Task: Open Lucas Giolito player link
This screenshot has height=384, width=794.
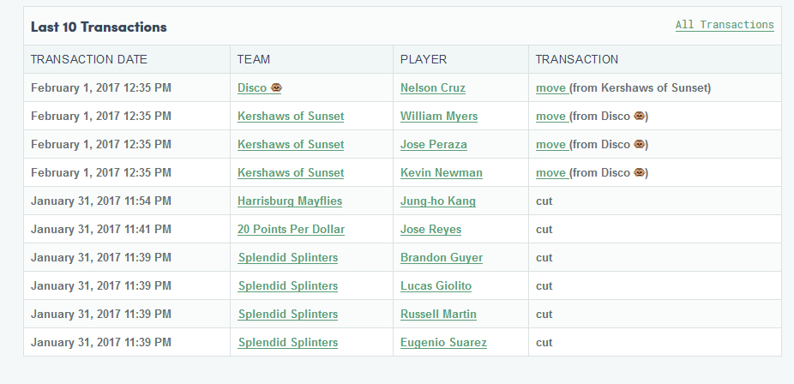Action: [436, 286]
